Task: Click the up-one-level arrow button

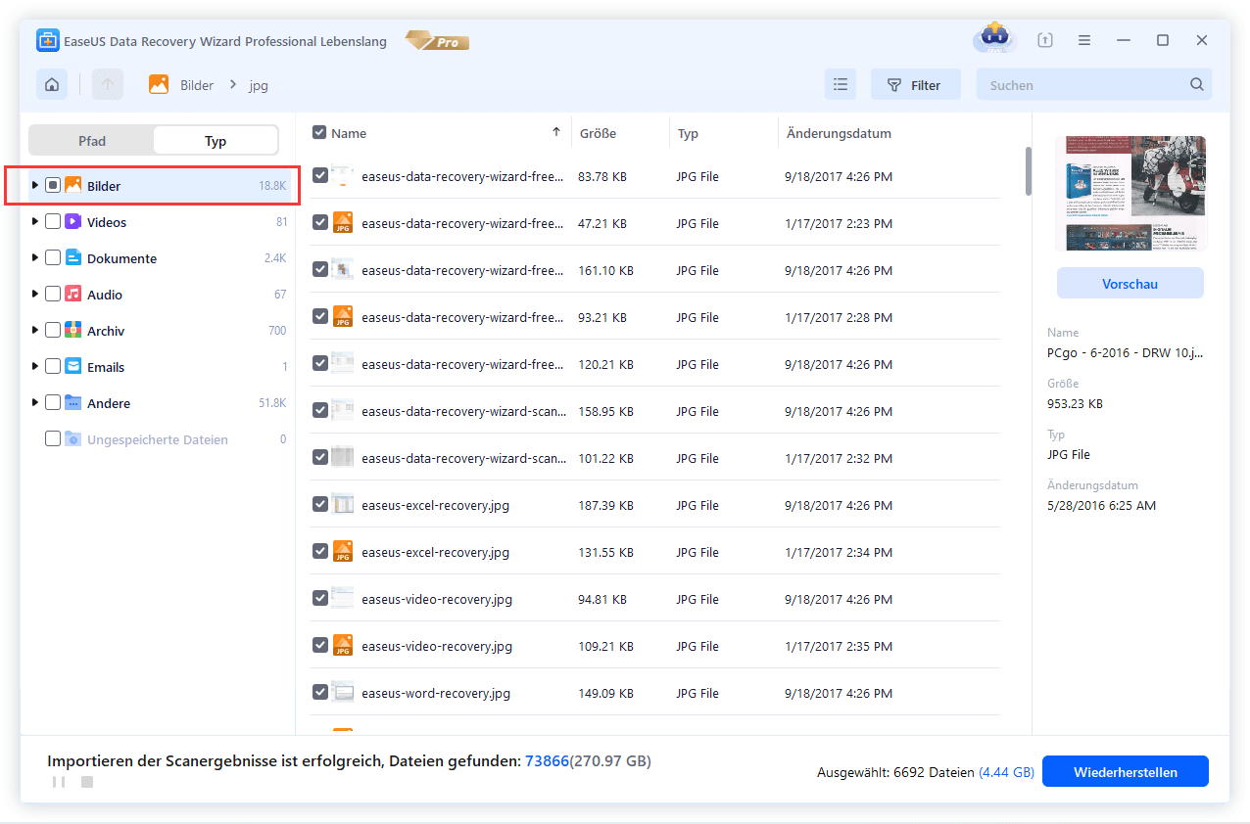Action: pyautogui.click(x=108, y=85)
